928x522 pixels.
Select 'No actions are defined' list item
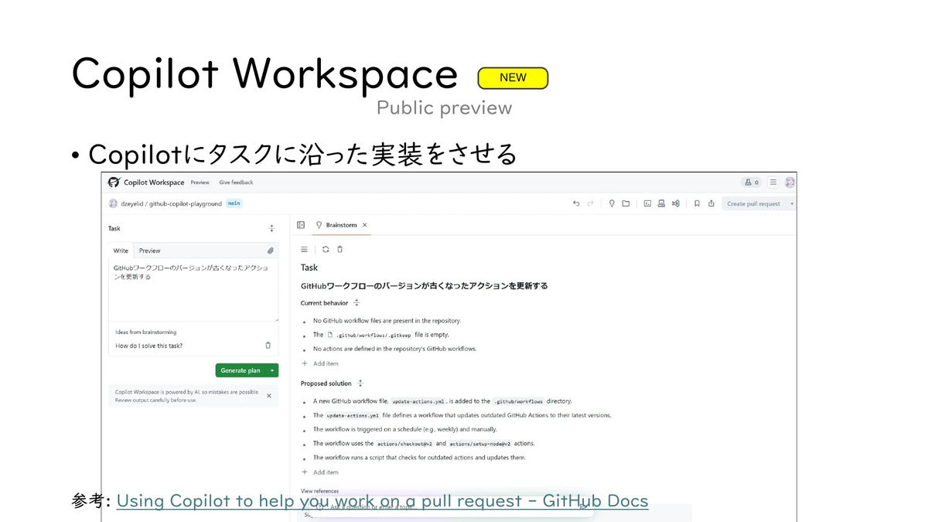pyautogui.click(x=394, y=349)
